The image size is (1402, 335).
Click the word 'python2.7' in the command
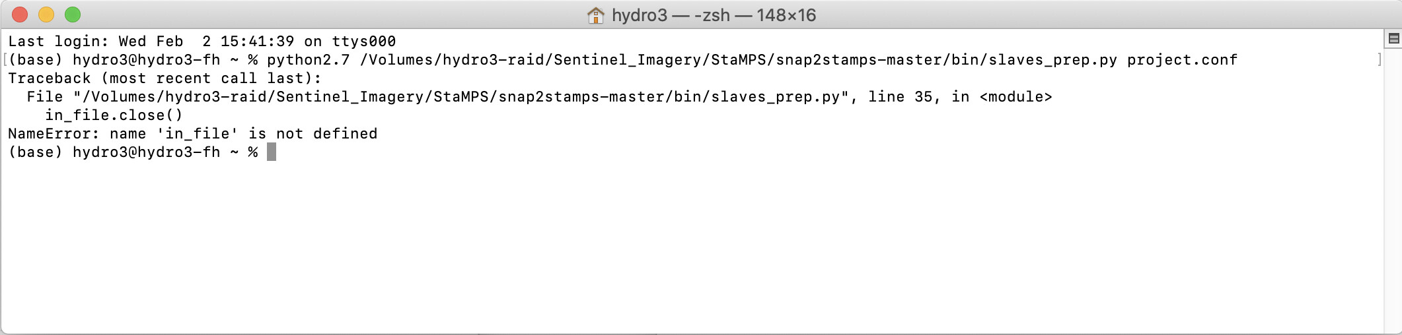coord(309,60)
